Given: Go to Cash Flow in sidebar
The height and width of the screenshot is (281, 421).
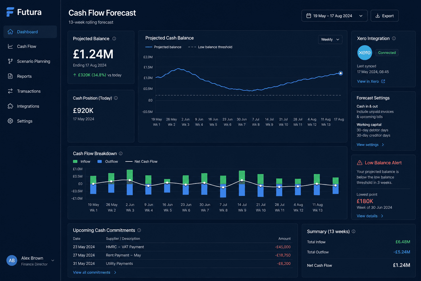Looking at the screenshot, I should 30,46.
